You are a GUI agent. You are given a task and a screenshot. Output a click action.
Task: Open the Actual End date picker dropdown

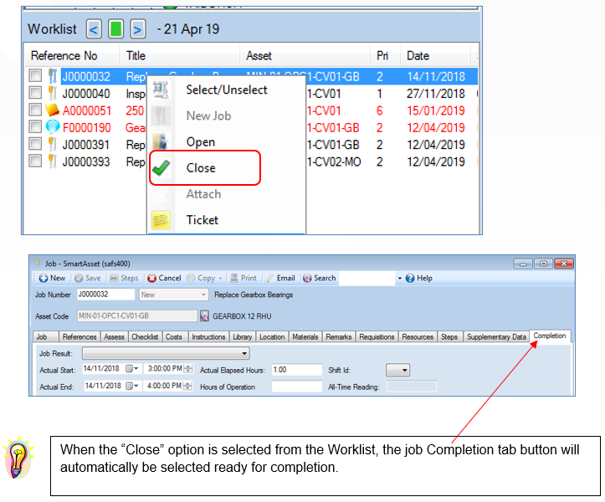133,386
